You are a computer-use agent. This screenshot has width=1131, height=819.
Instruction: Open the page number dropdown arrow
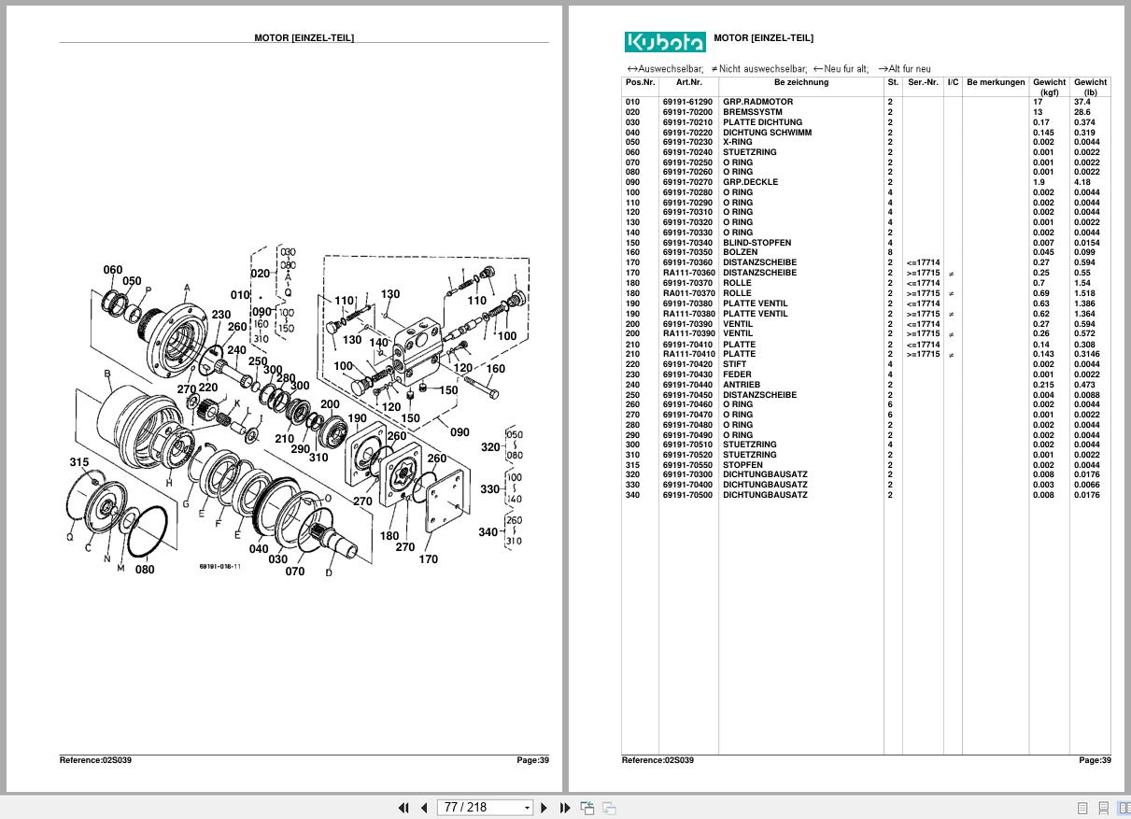527,808
